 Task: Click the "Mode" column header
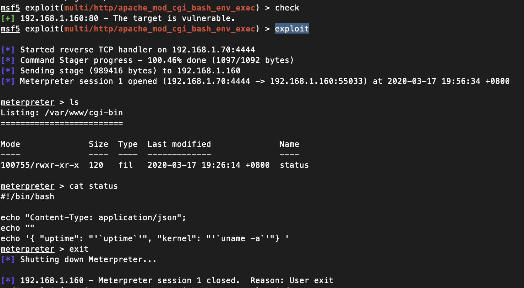(x=10, y=144)
